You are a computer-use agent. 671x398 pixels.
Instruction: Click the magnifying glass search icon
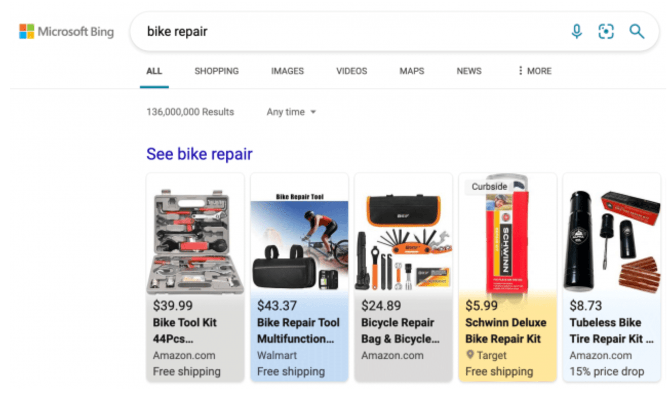(x=637, y=32)
